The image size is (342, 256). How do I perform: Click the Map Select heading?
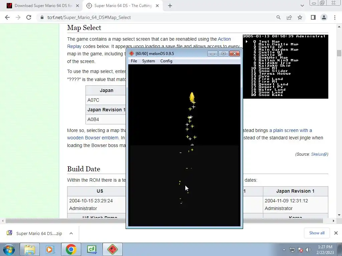click(x=84, y=28)
